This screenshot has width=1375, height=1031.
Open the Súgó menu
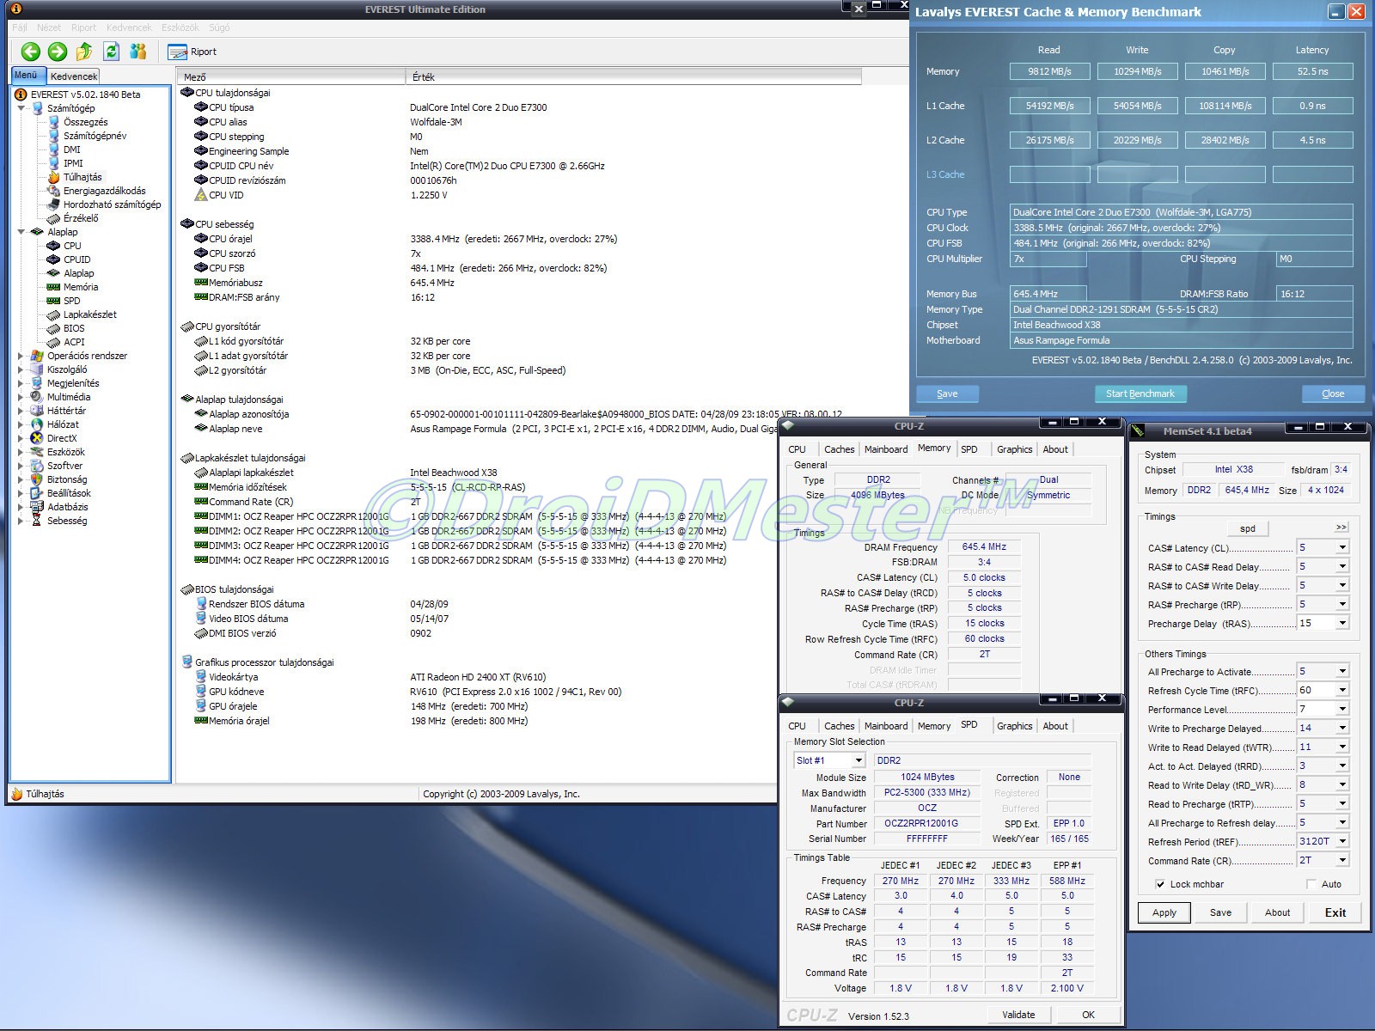219,27
